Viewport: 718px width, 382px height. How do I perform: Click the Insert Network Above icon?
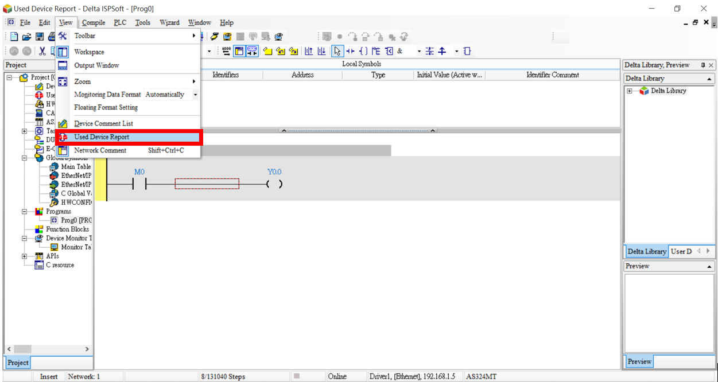point(308,50)
